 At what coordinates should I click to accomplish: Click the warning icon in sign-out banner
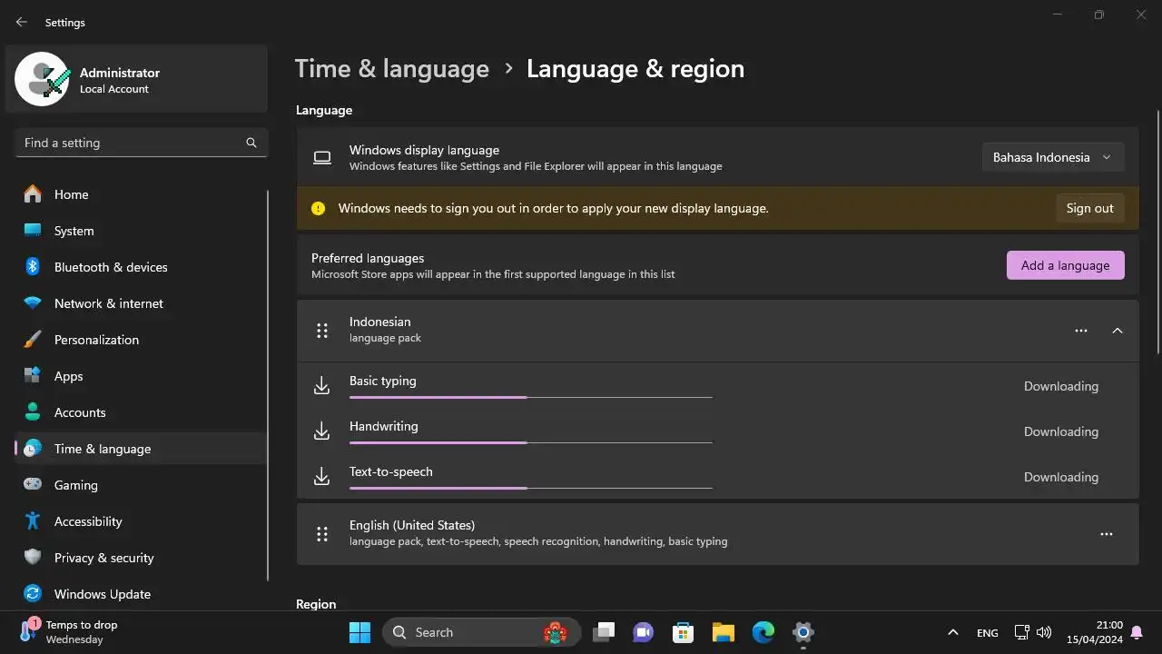pos(318,208)
